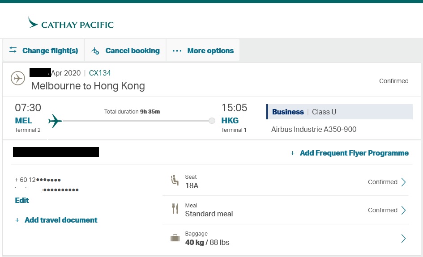
Task: Click the three-dot More options icon
Action: (177, 51)
